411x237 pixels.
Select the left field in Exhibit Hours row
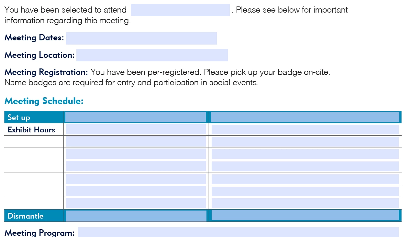136,129
